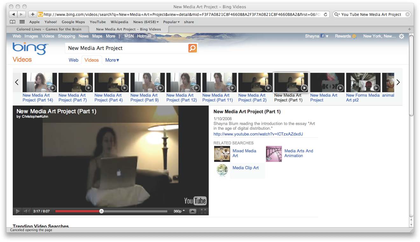Click the add bookmark plus button

pyautogui.click(x=32, y=14)
